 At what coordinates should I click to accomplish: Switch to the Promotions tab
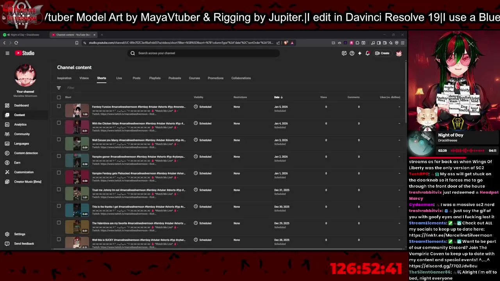click(216, 78)
